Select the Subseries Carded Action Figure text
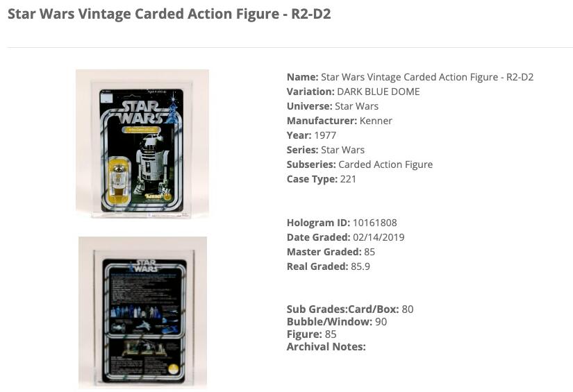Viewport: 573px width, 392px height. (x=385, y=164)
